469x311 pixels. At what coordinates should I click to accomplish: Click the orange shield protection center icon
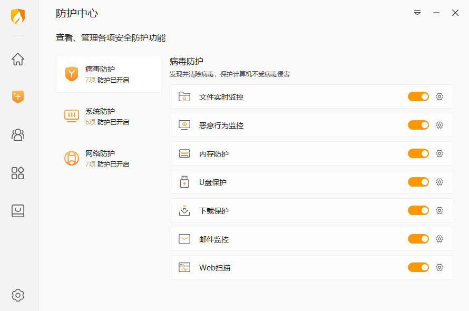click(18, 96)
